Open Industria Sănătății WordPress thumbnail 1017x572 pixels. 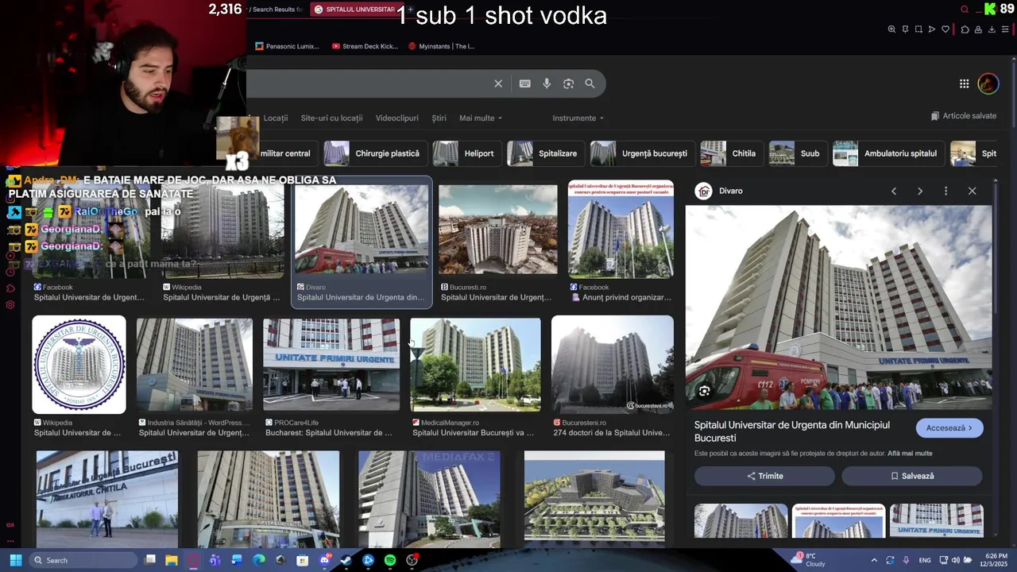click(x=195, y=365)
